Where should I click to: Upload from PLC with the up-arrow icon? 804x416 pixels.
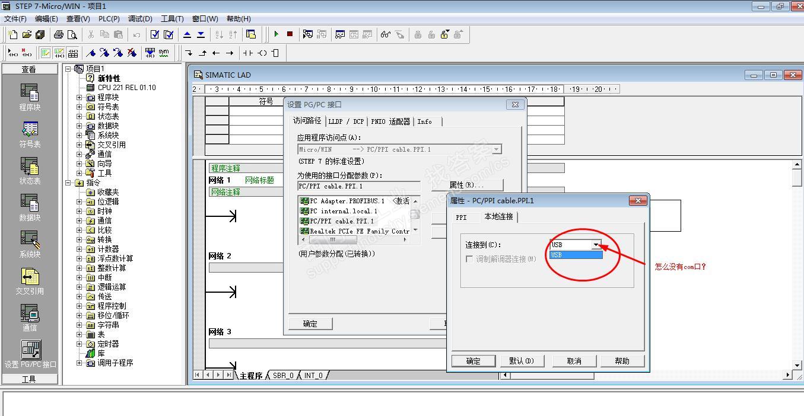(188, 34)
